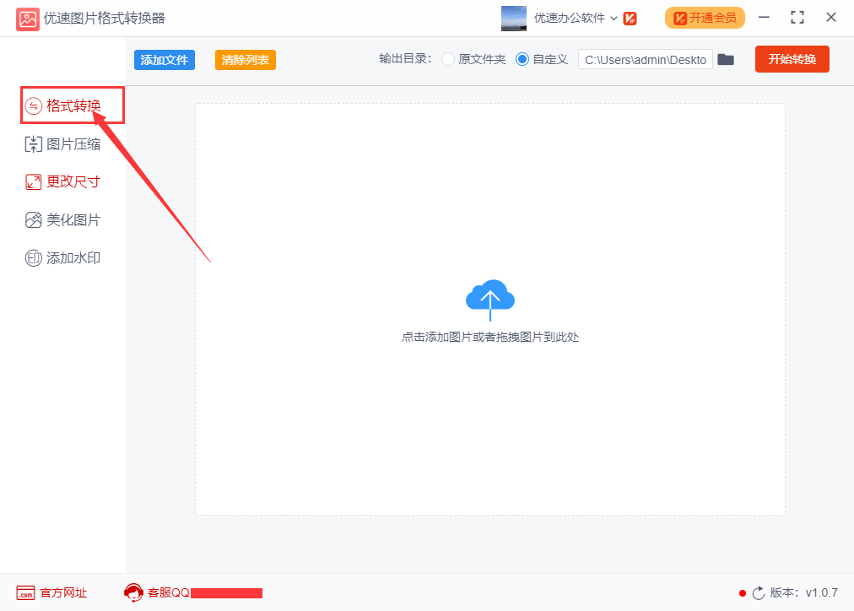Click the watermark stamp icon in sidebar

point(33,258)
